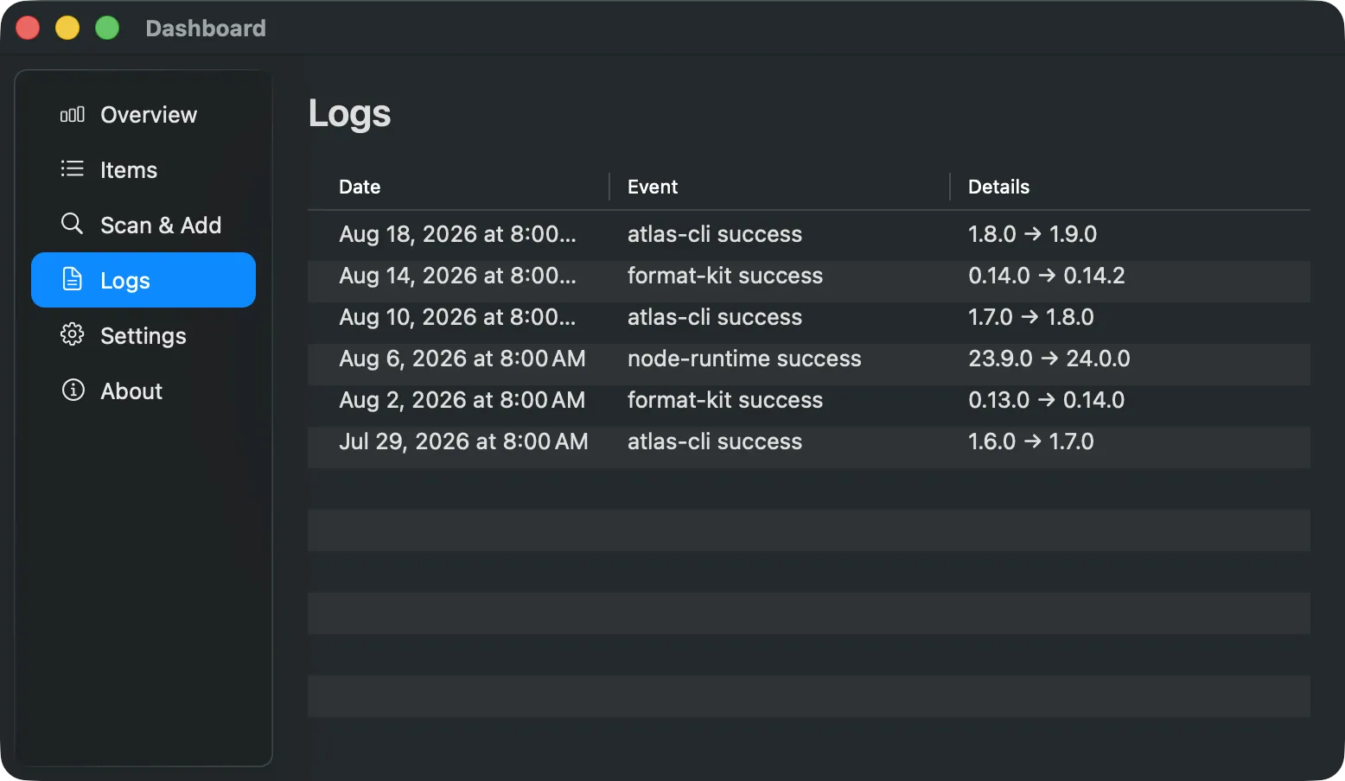Sort logs by the Event column header
The height and width of the screenshot is (781, 1345).
780,187
